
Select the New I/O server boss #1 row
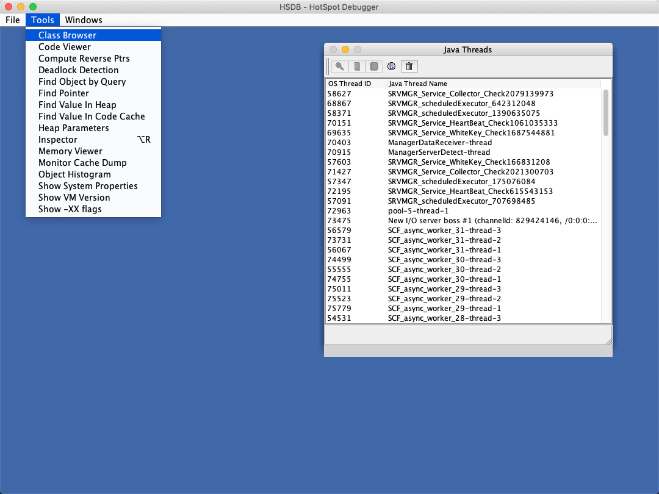point(464,221)
